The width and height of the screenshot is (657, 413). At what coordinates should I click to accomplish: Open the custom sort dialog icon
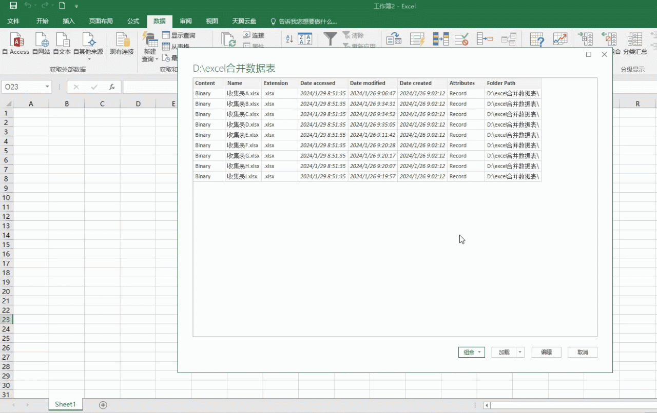[305, 39]
